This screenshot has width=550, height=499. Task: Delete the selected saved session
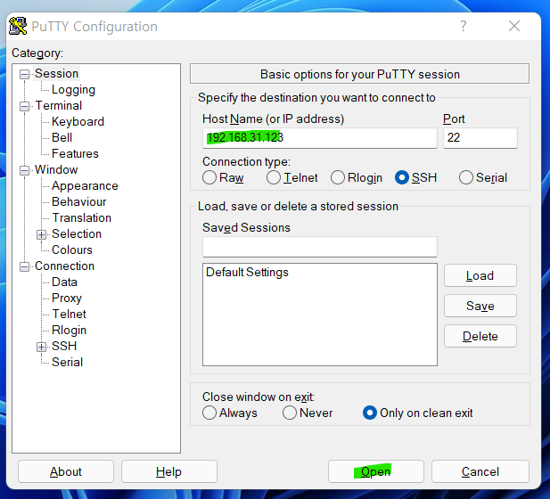480,336
